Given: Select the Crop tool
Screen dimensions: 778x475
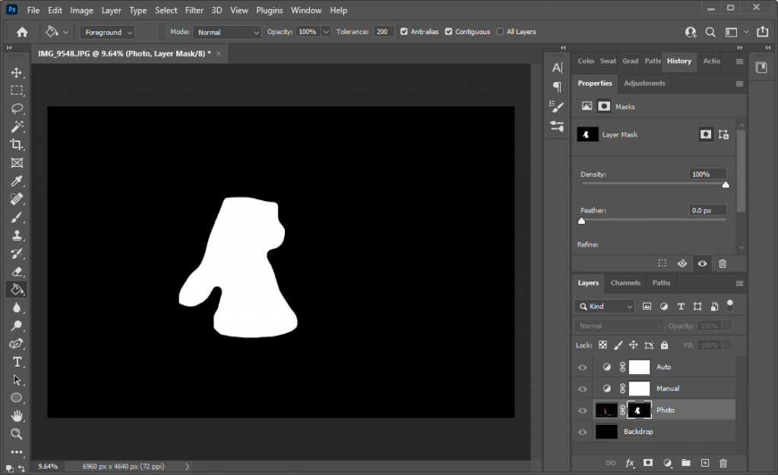Looking at the screenshot, I should coord(17,145).
